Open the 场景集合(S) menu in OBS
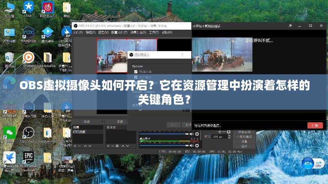 [x=138, y=32]
